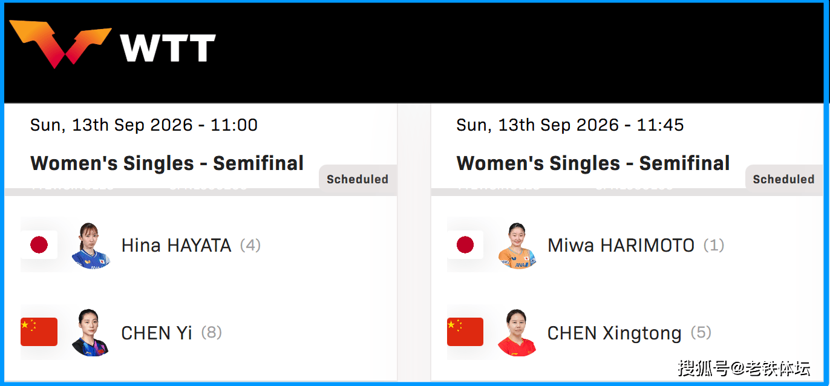Select CHEN Xingtong player name
This screenshot has width=830, height=386.
614,333
